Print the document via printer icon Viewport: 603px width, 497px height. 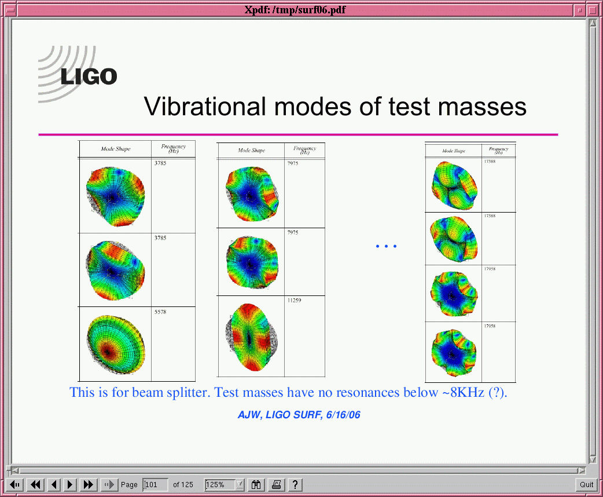[x=276, y=484]
